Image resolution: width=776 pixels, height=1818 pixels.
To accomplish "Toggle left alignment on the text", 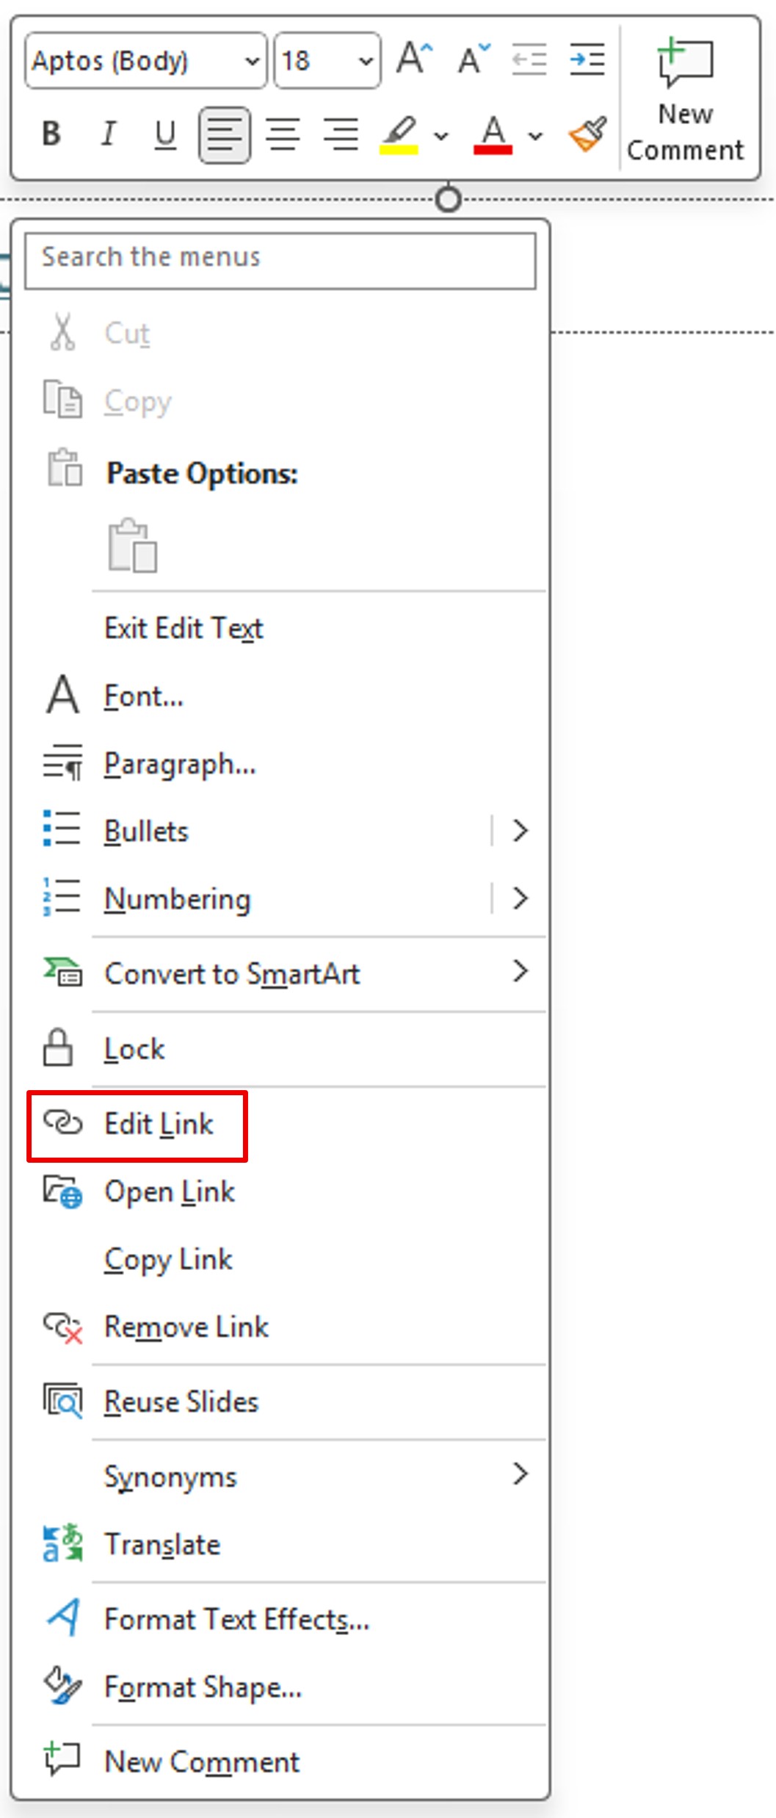I will pyautogui.click(x=223, y=133).
